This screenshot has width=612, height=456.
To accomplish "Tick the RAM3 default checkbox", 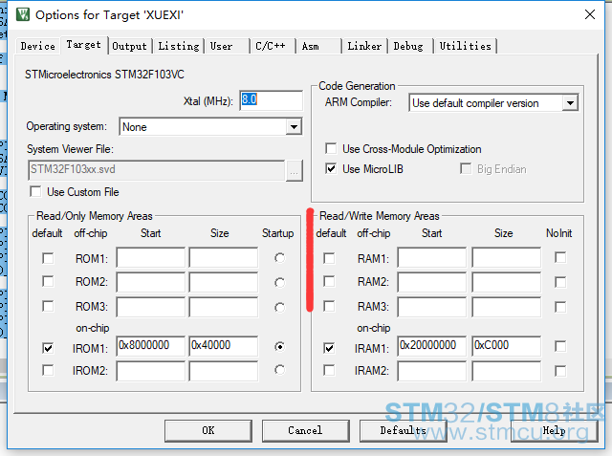I will click(x=329, y=306).
